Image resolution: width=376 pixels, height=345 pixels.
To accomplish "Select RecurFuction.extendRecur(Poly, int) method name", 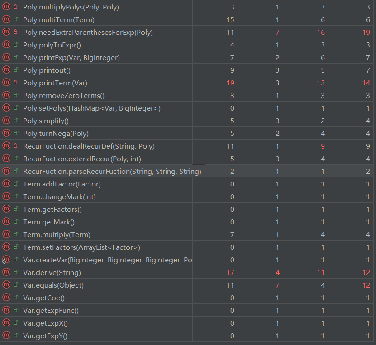I will click(x=82, y=159).
